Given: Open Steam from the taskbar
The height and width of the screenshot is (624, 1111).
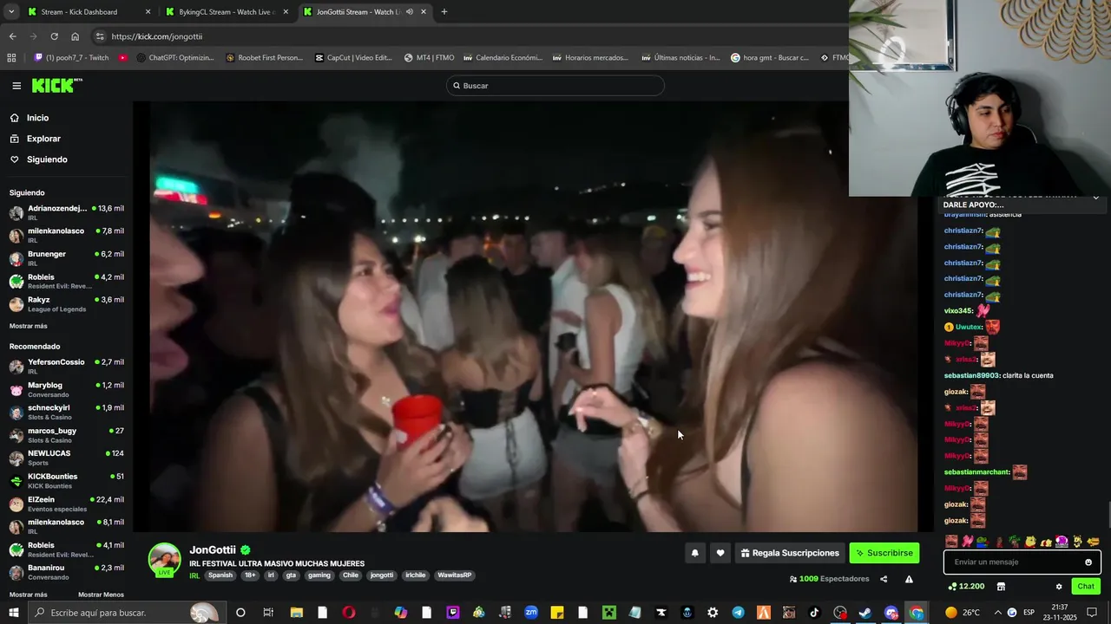Looking at the screenshot, I should (x=865, y=613).
